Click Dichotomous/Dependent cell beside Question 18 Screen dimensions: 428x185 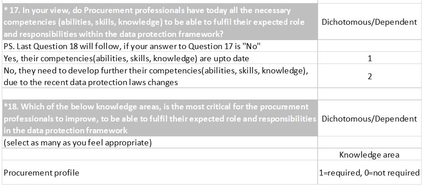point(369,118)
